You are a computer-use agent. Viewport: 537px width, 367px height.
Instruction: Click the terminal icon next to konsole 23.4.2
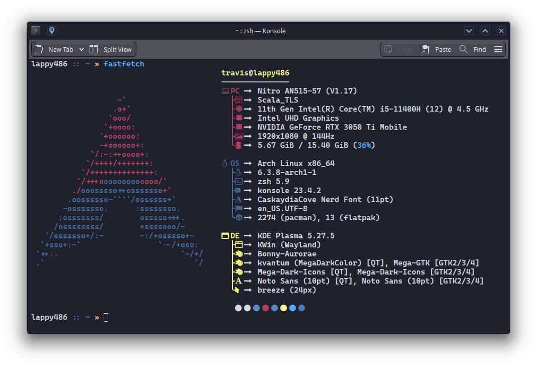pyautogui.click(x=238, y=191)
